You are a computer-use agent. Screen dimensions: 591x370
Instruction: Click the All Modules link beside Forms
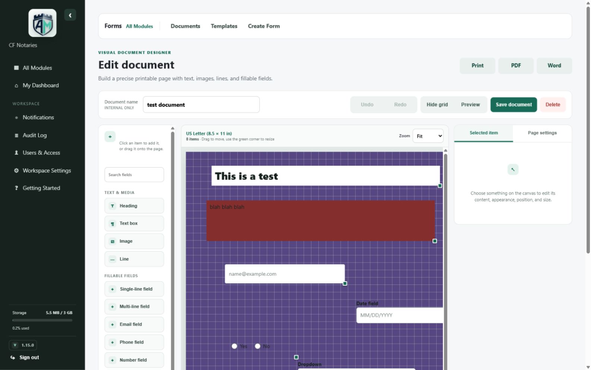(139, 27)
